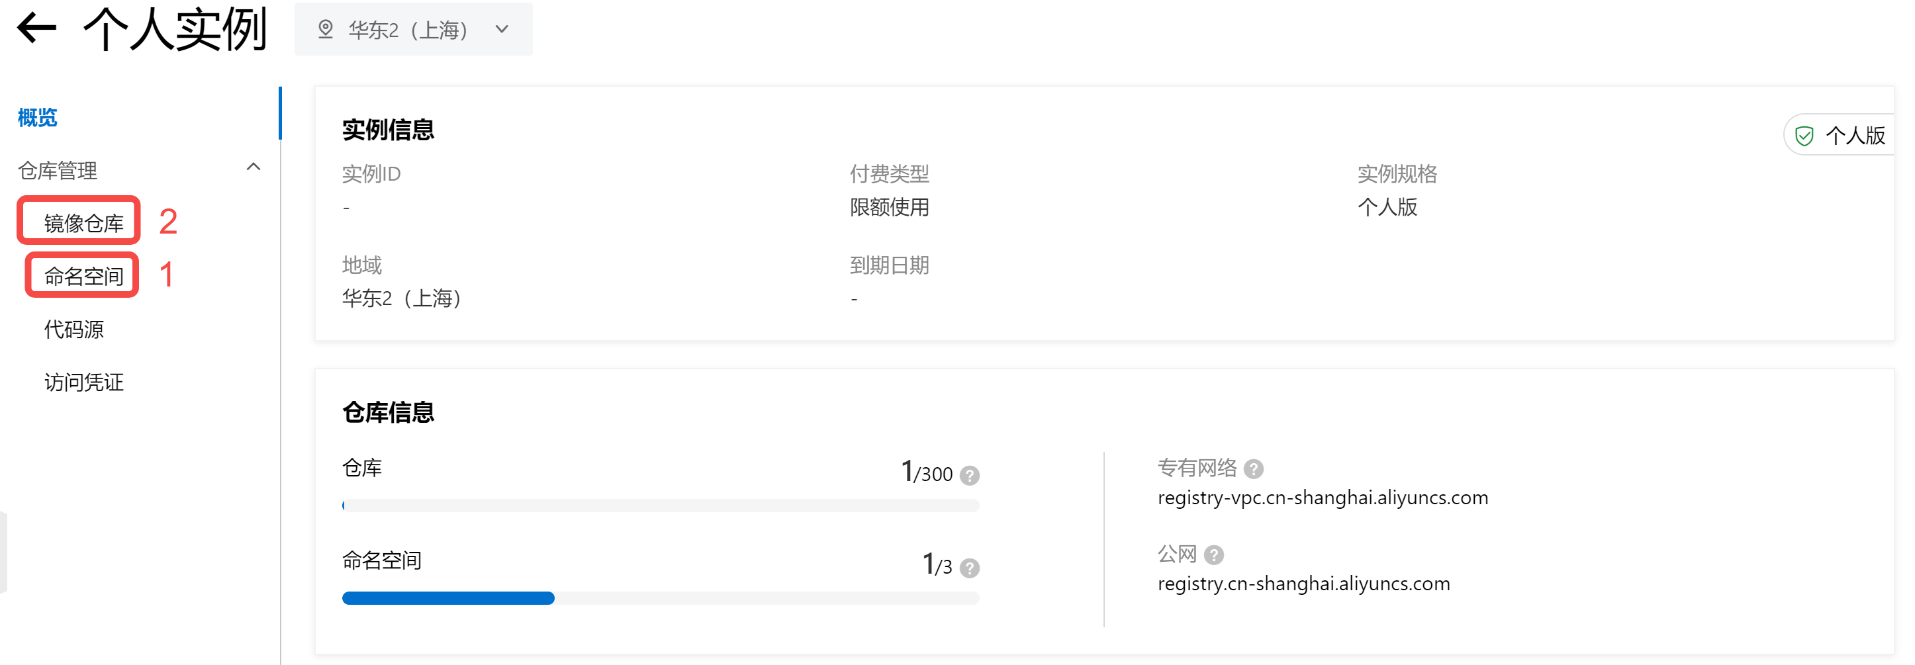Click the location pin icon in region selector
This screenshot has height=665, width=1915.
tap(325, 29)
